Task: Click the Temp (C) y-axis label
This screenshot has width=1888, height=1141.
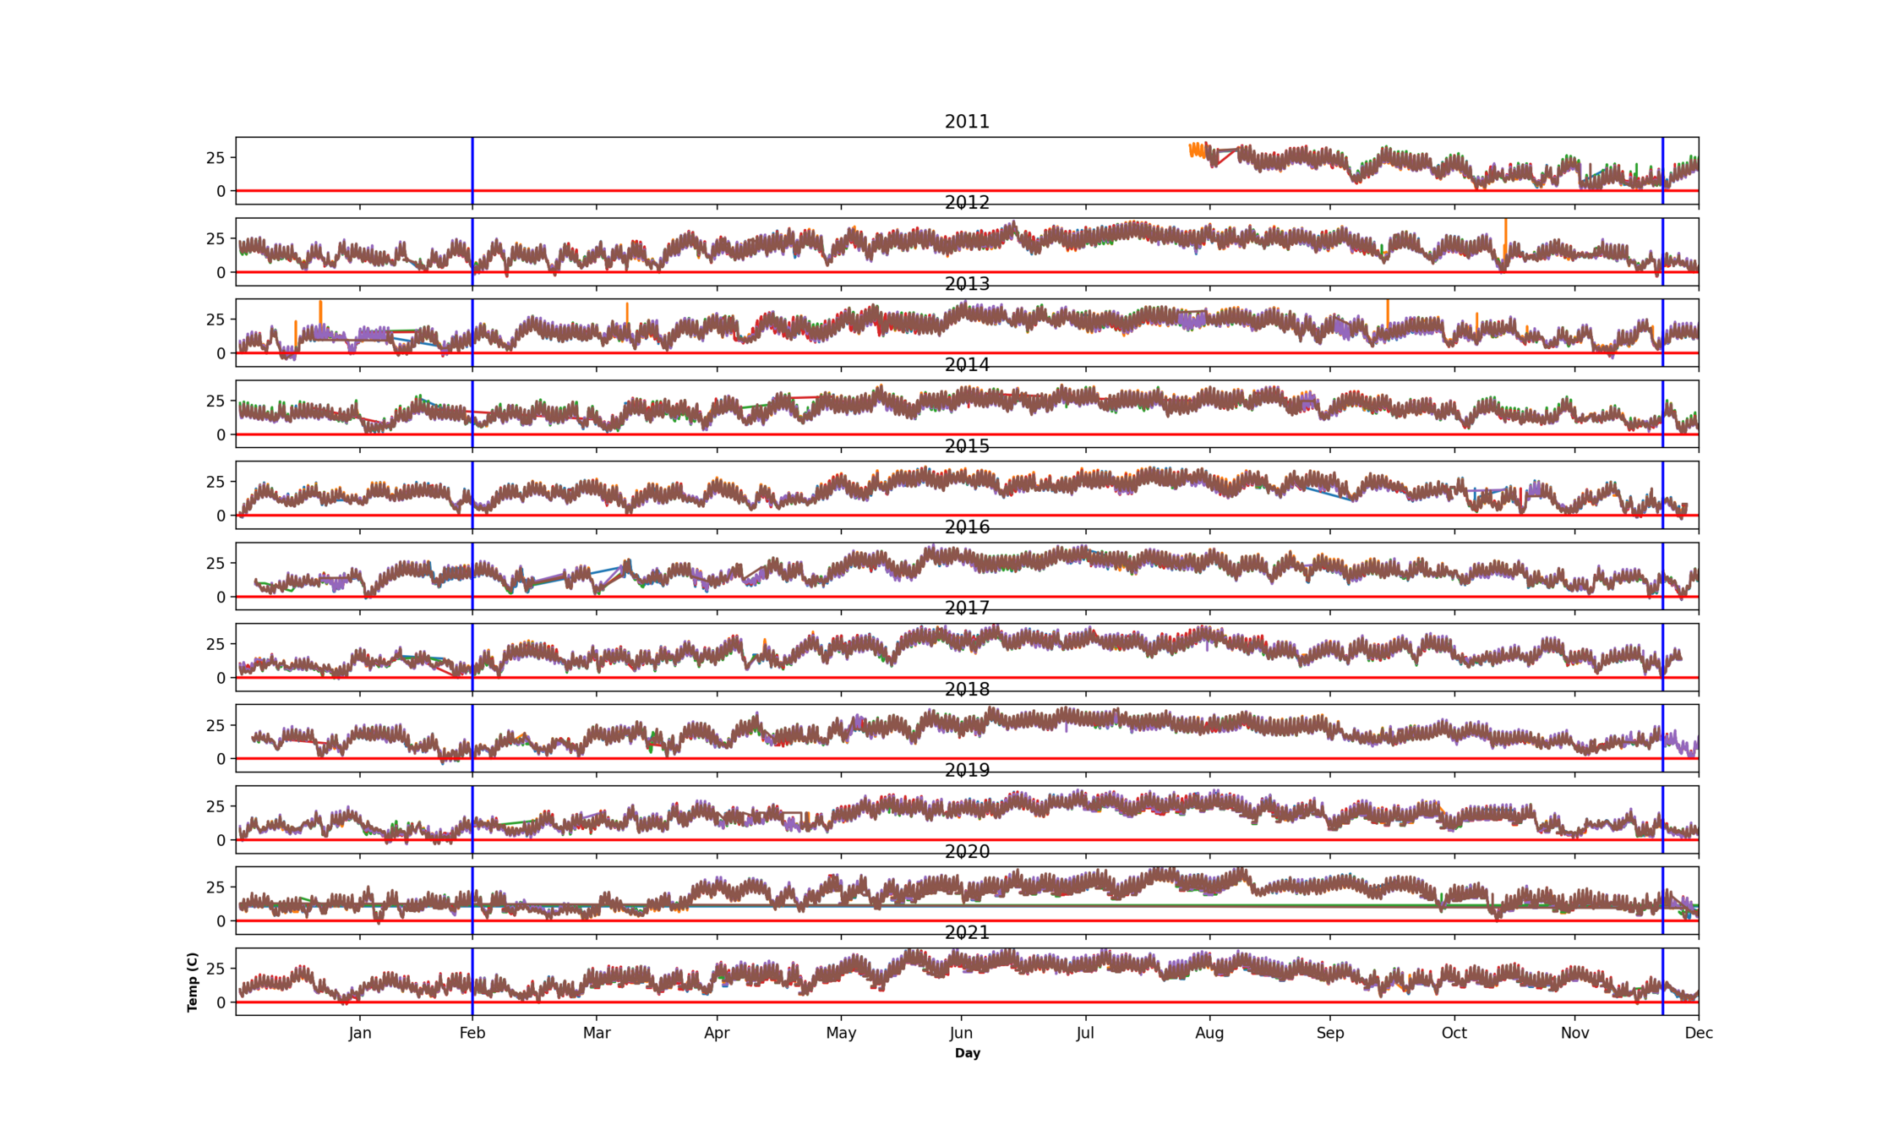Action: click(193, 982)
